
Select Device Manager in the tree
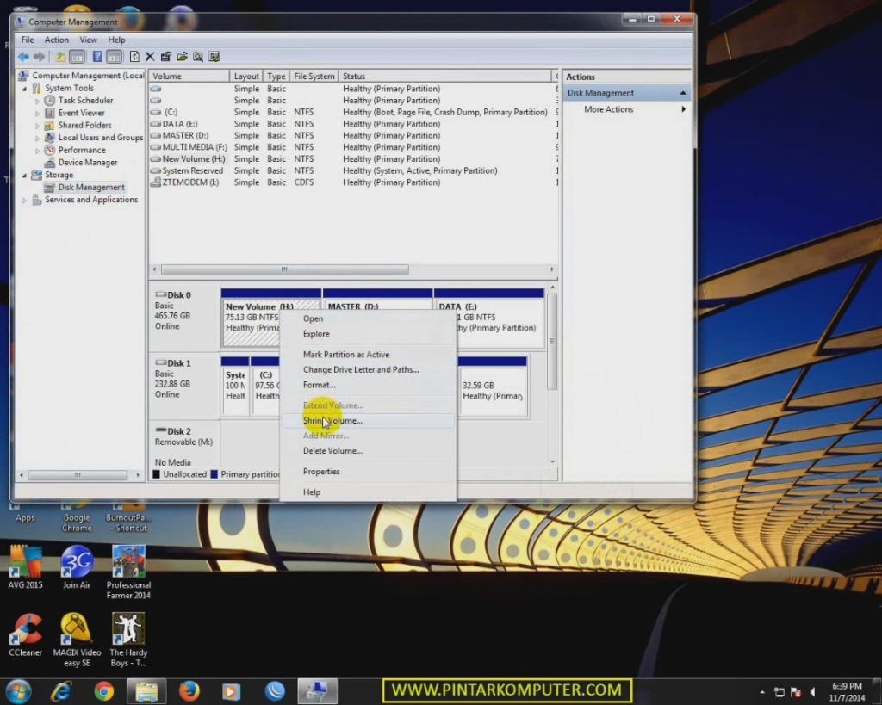pyautogui.click(x=87, y=163)
